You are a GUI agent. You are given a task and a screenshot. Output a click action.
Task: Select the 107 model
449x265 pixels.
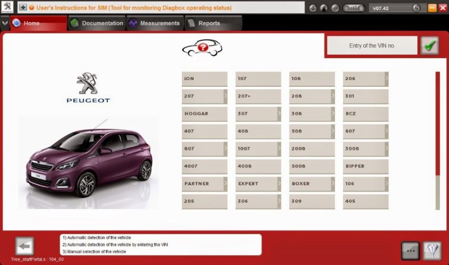pyautogui.click(x=258, y=78)
